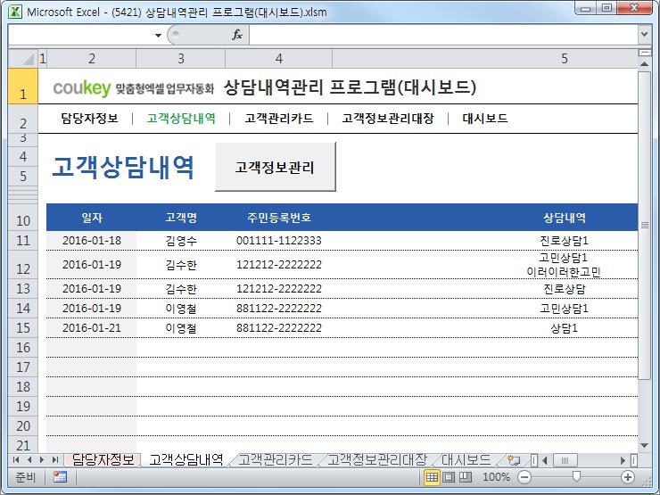
Task: Select the cell 고민상담1 이러이러한고민
Action: pos(564,265)
